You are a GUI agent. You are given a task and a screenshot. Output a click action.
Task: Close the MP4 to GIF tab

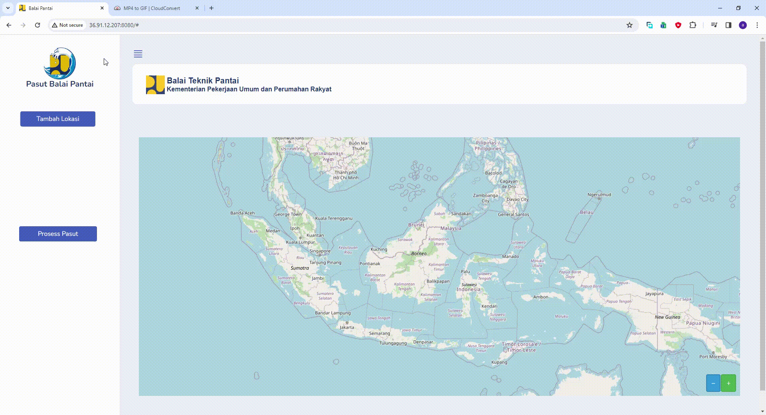[197, 8]
